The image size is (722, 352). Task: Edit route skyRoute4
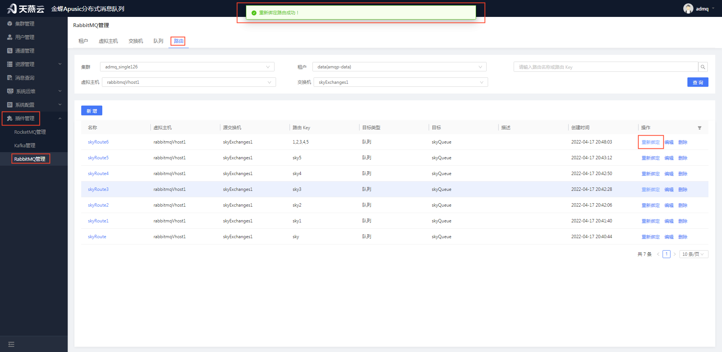(x=669, y=174)
